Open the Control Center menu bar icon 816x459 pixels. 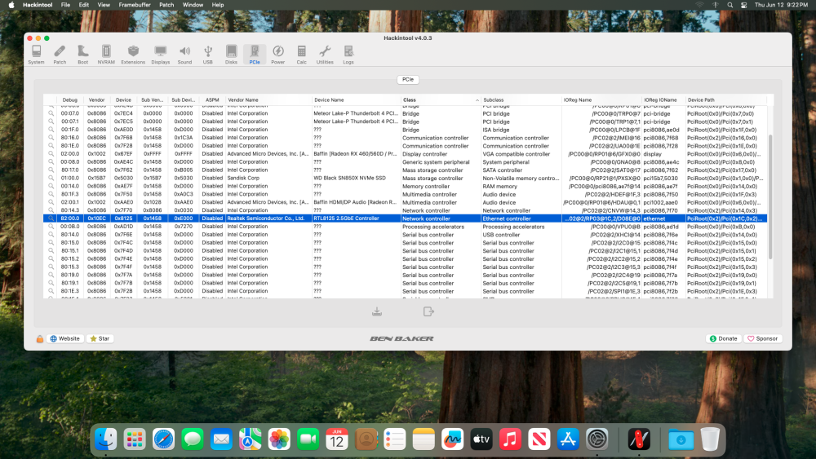point(743,5)
